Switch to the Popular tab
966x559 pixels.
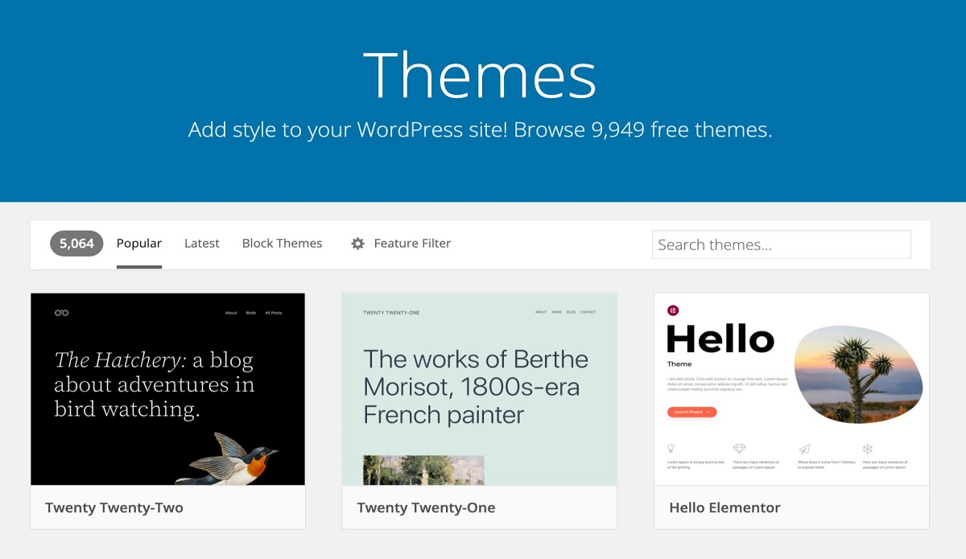point(138,244)
